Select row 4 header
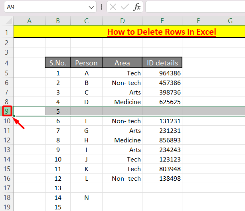This screenshot has width=245, height=211. point(6,63)
